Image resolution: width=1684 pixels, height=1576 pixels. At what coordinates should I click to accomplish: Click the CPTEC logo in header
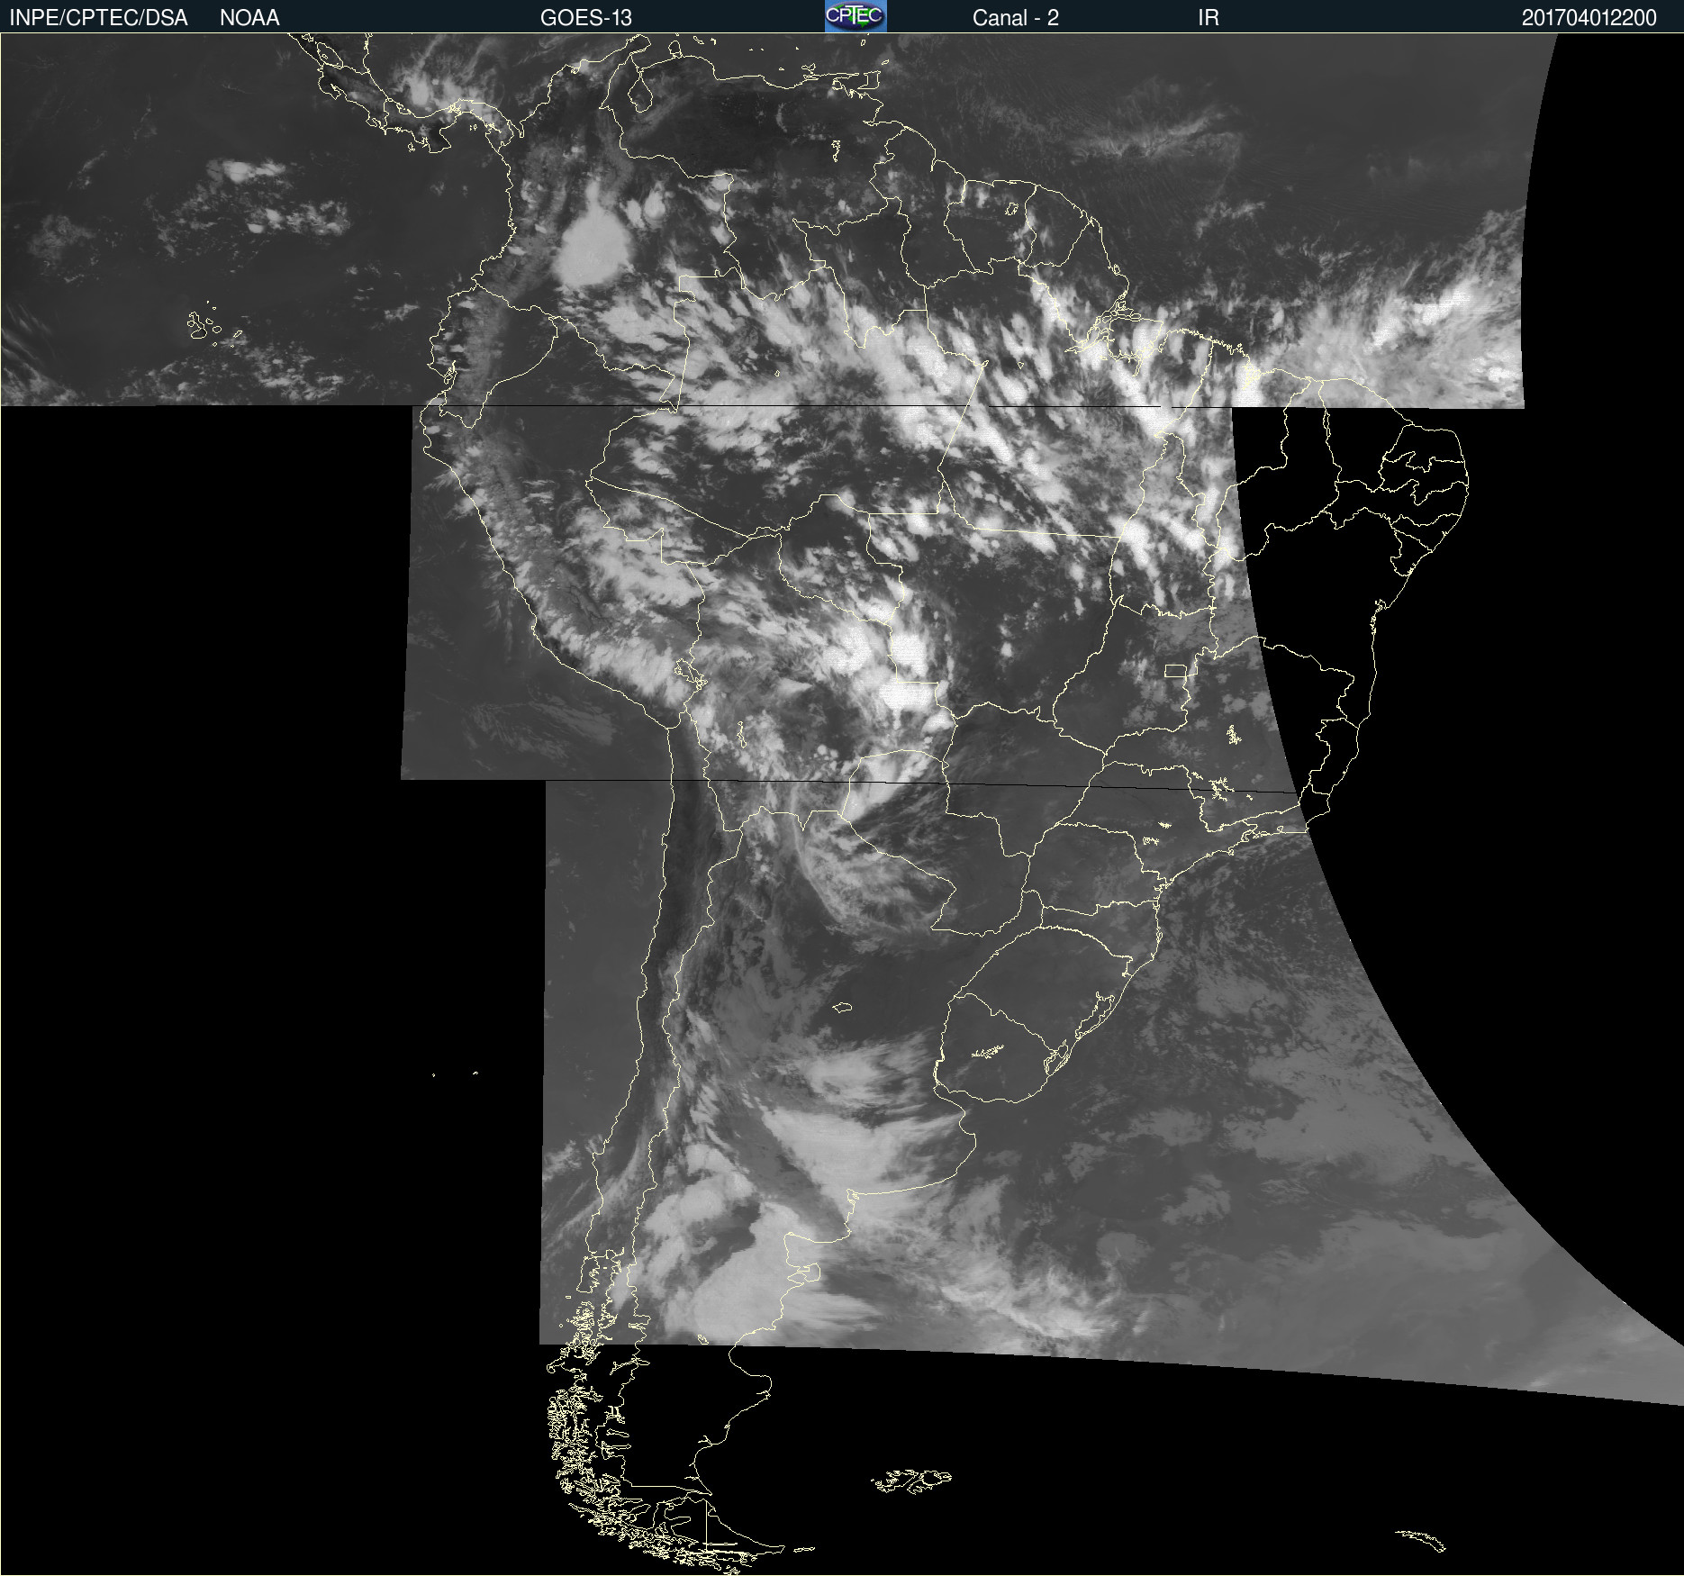(x=856, y=16)
